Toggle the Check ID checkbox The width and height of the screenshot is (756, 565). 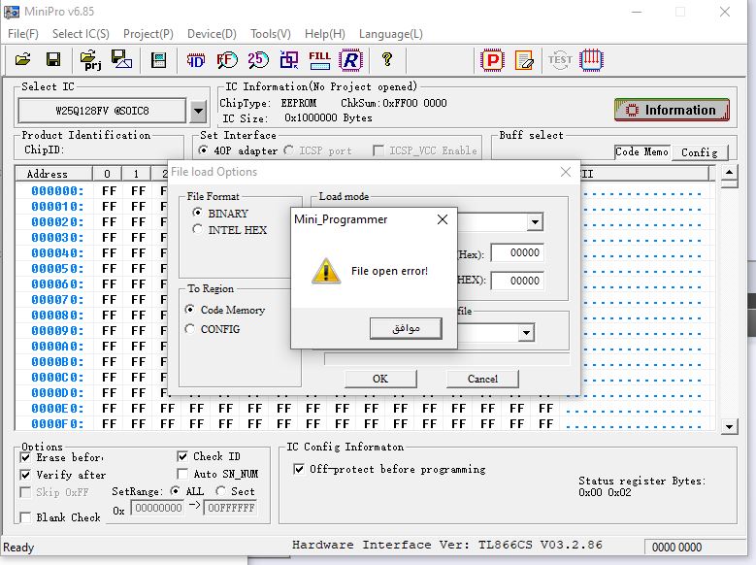(182, 456)
